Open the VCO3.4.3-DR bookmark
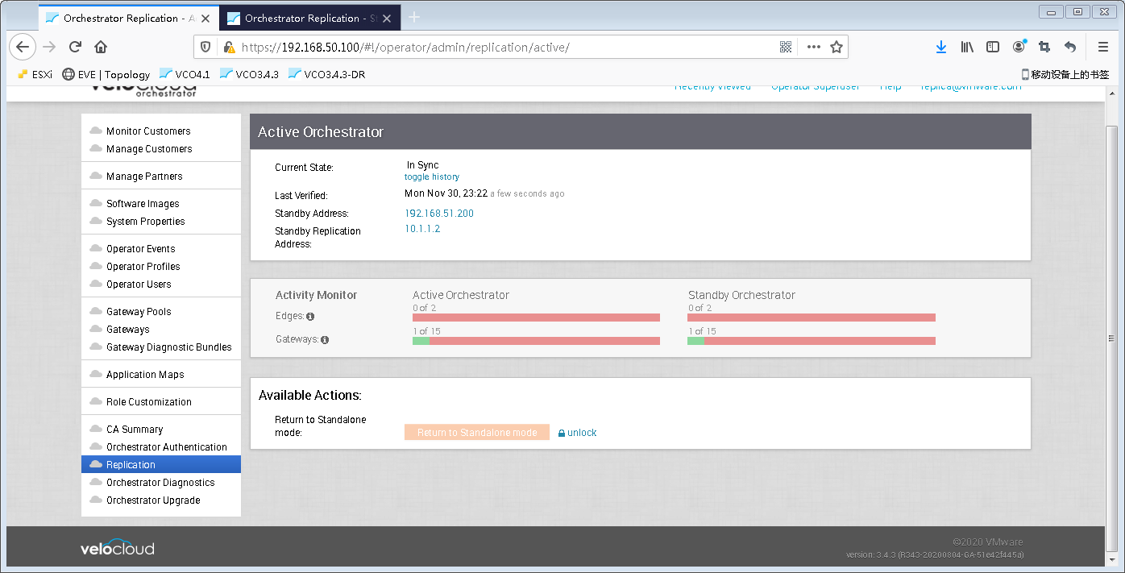This screenshot has width=1125, height=573. 326,74
